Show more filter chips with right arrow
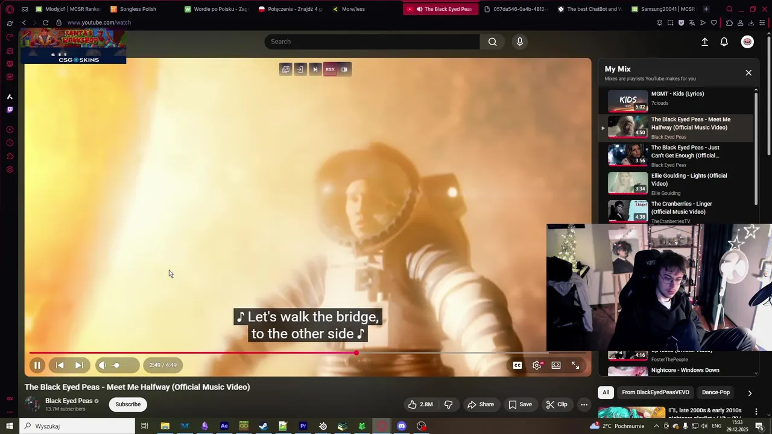Image resolution: width=772 pixels, height=434 pixels. [750, 393]
